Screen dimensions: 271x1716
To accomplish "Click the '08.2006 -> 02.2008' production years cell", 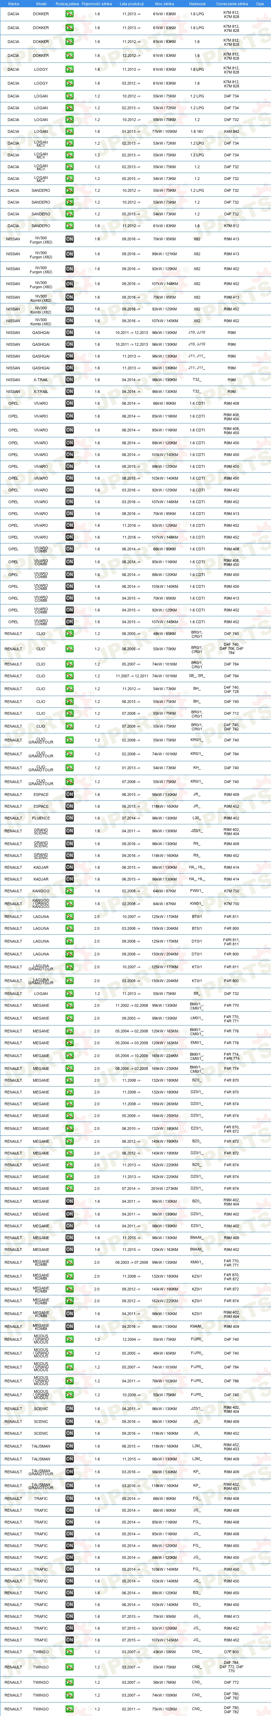I will (x=131, y=1069).
